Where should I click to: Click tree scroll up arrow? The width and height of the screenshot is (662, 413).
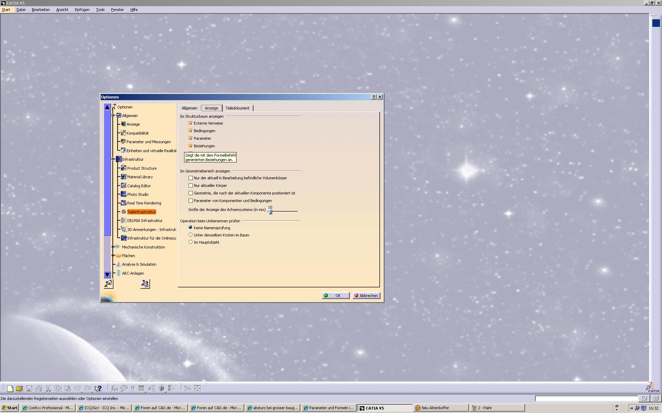[107, 107]
